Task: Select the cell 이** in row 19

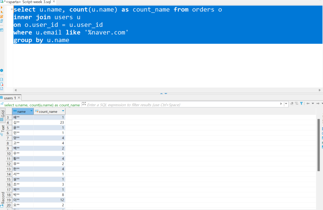Action: coord(23,200)
